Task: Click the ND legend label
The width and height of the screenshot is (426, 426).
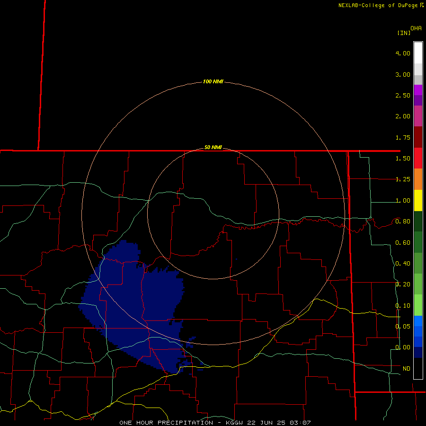Action: (407, 369)
